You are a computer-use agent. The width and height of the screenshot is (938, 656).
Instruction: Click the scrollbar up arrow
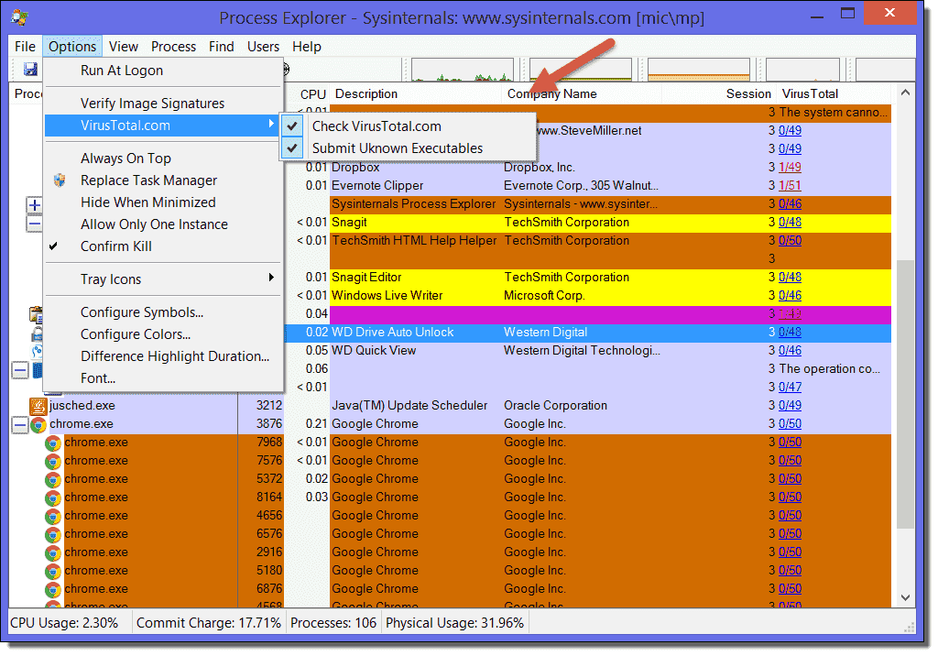click(x=905, y=93)
